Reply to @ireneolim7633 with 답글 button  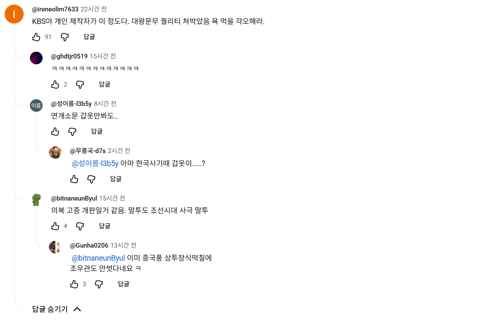coord(89,37)
